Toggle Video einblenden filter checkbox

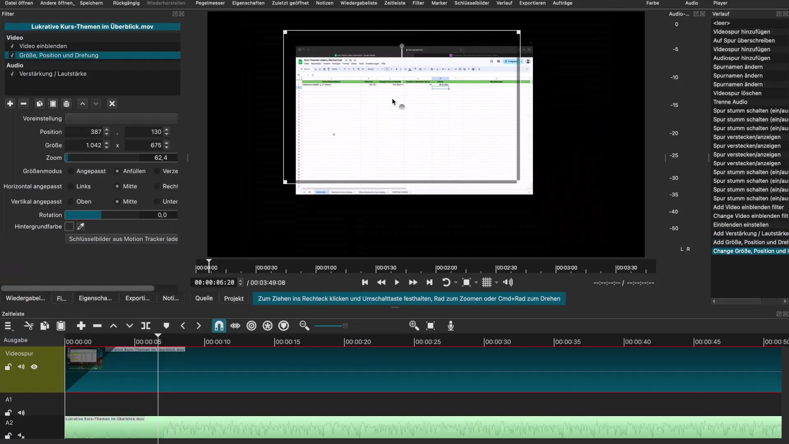(12, 46)
